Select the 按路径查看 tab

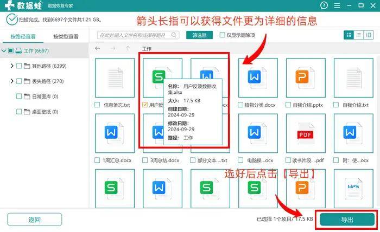click(x=22, y=37)
